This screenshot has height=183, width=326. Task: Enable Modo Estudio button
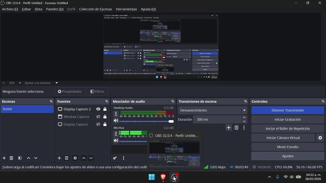coord(288,147)
